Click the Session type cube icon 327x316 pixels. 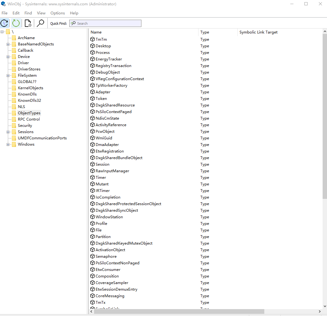(92, 164)
